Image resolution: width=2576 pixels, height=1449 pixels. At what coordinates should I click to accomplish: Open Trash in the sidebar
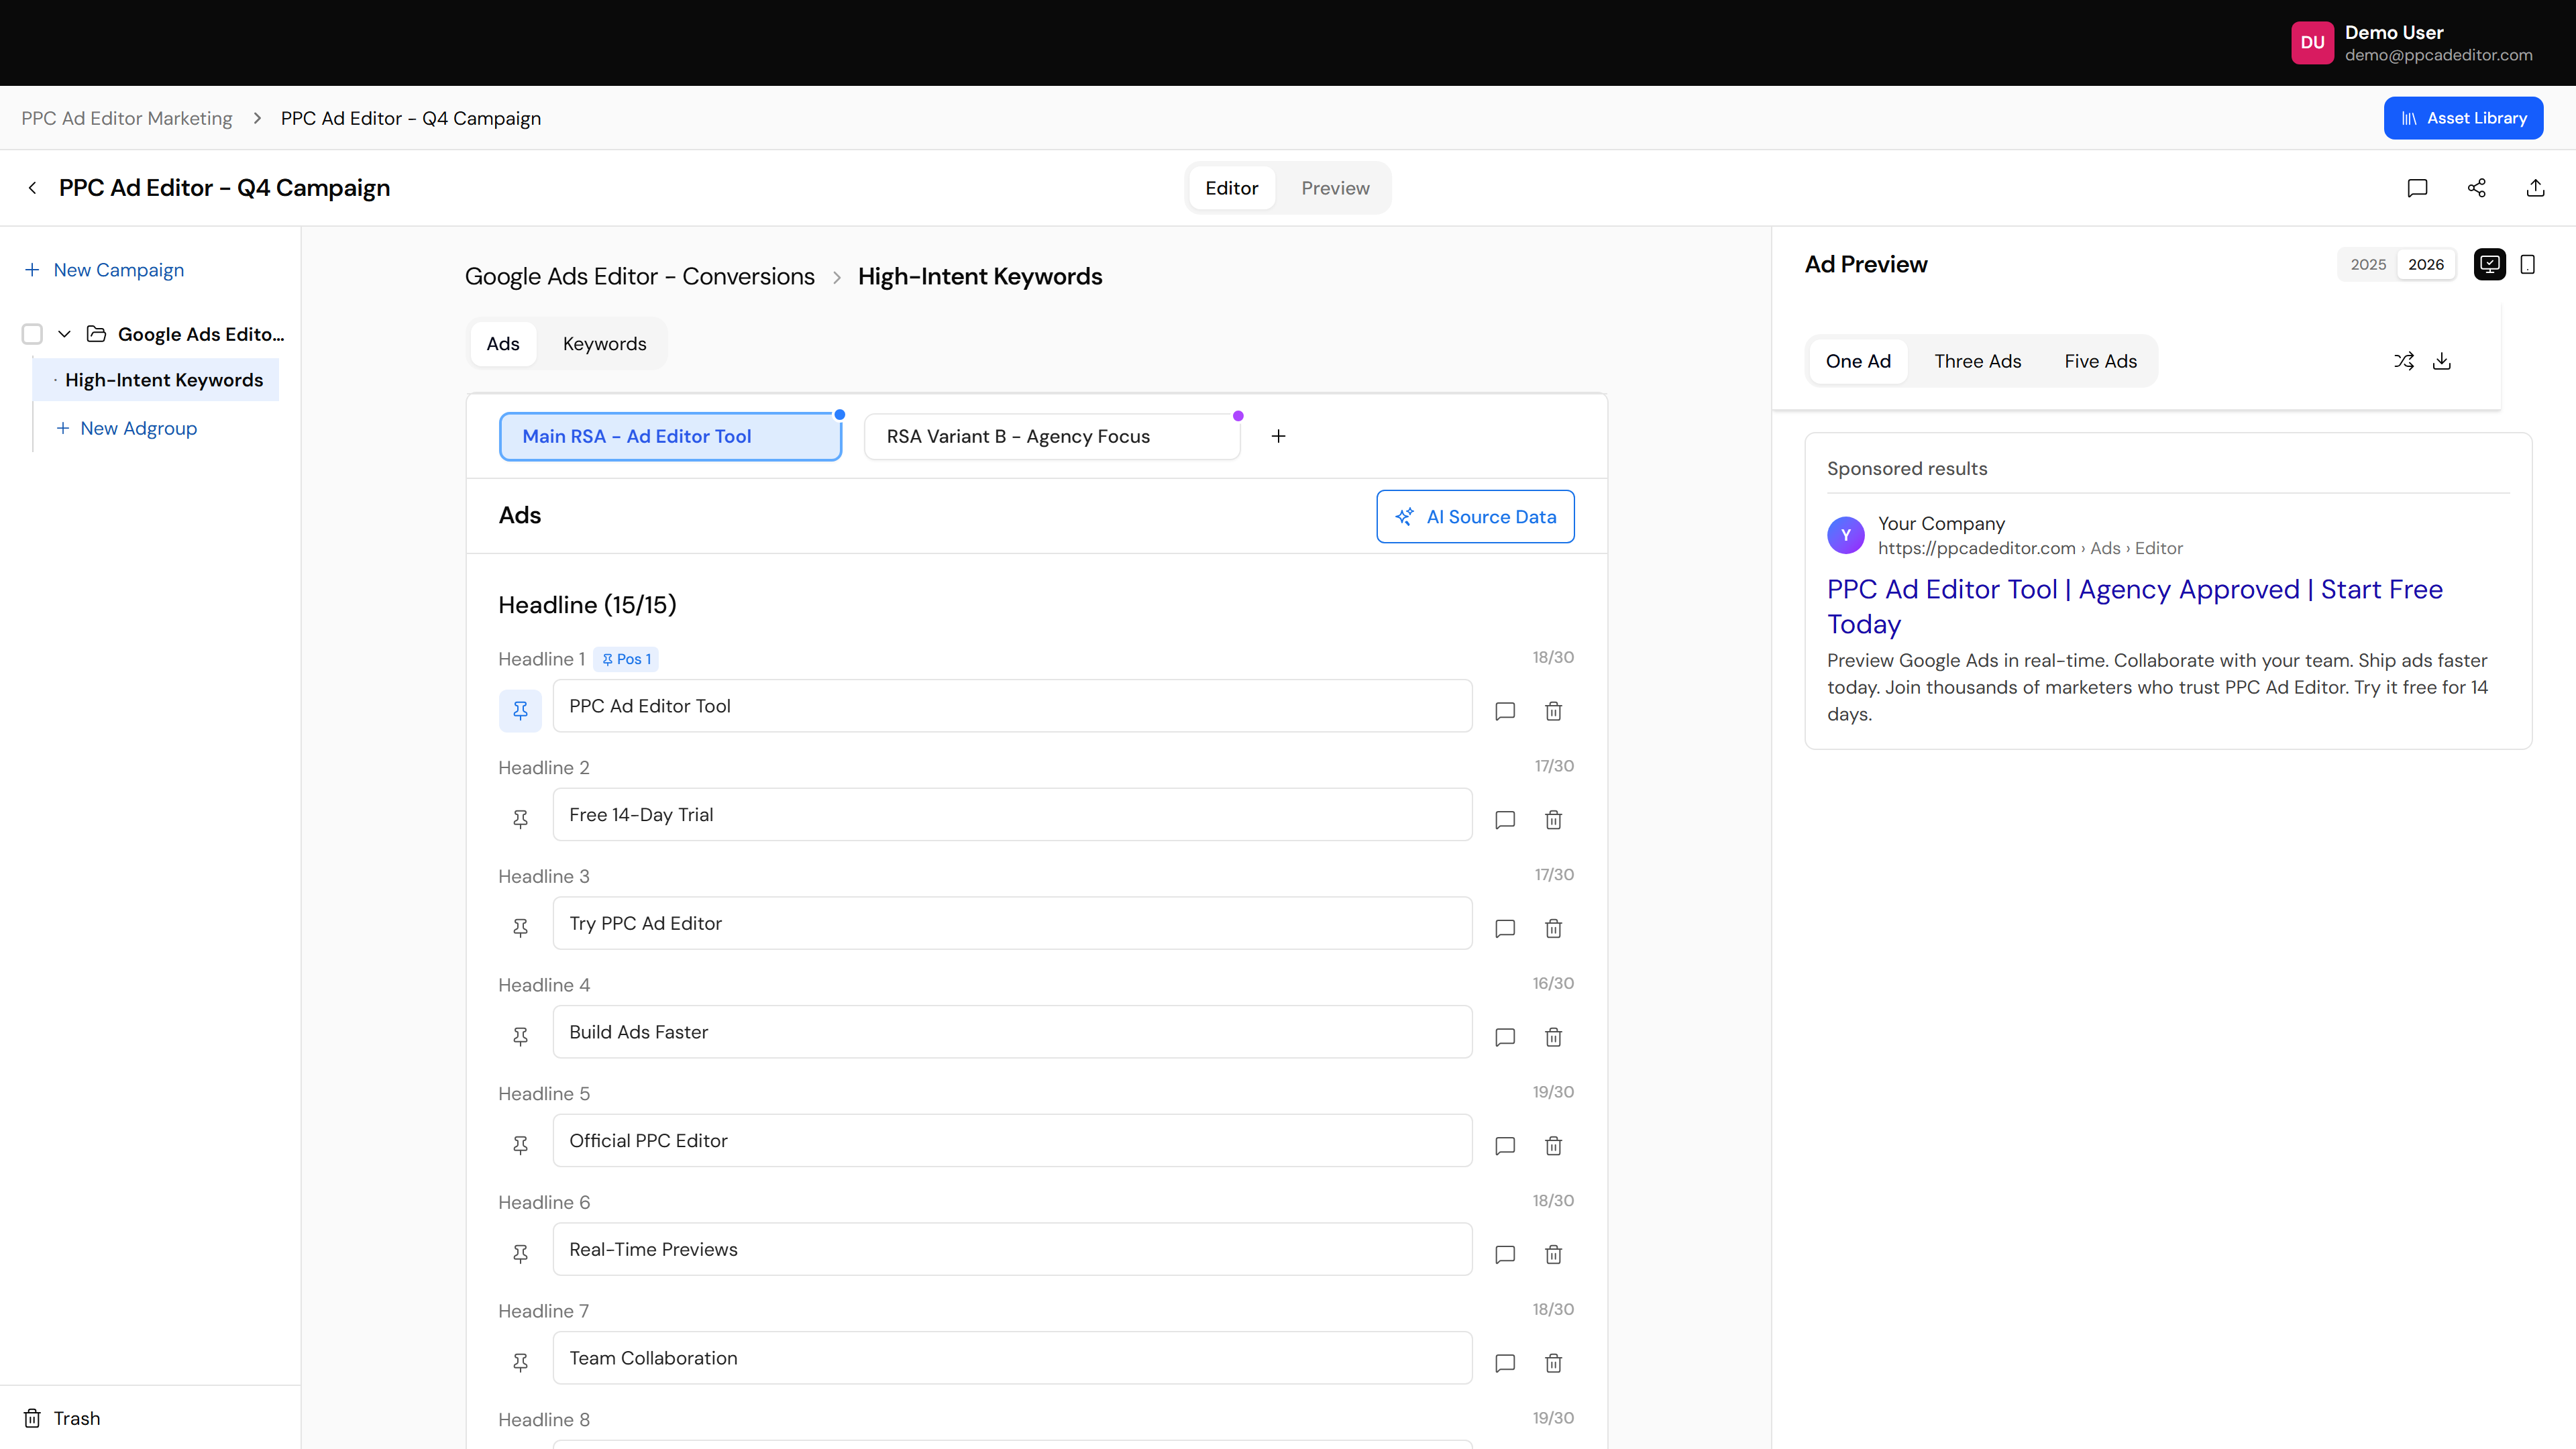[62, 1418]
